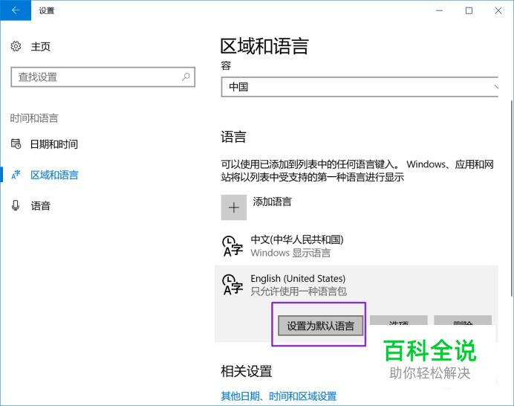This screenshot has width=514, height=406.
Task: Click the 语言 section heading
Action: [233, 137]
